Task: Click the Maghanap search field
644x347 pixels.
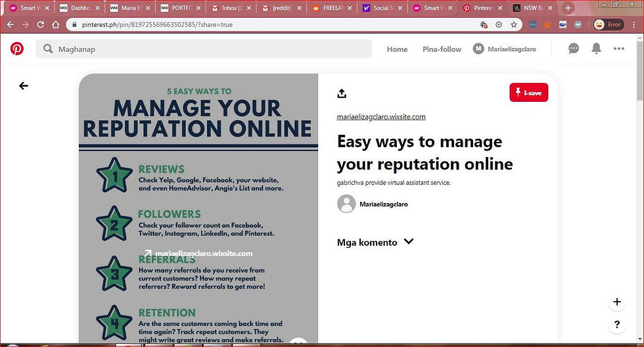Action: (x=204, y=49)
